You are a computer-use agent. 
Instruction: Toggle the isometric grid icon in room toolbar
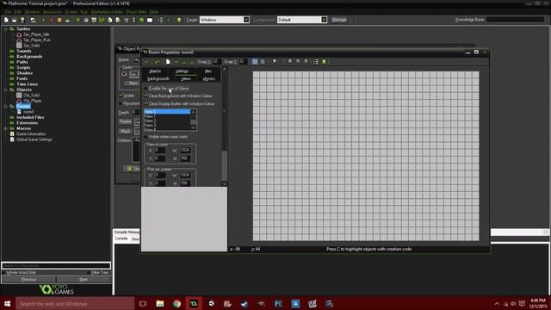point(263,61)
